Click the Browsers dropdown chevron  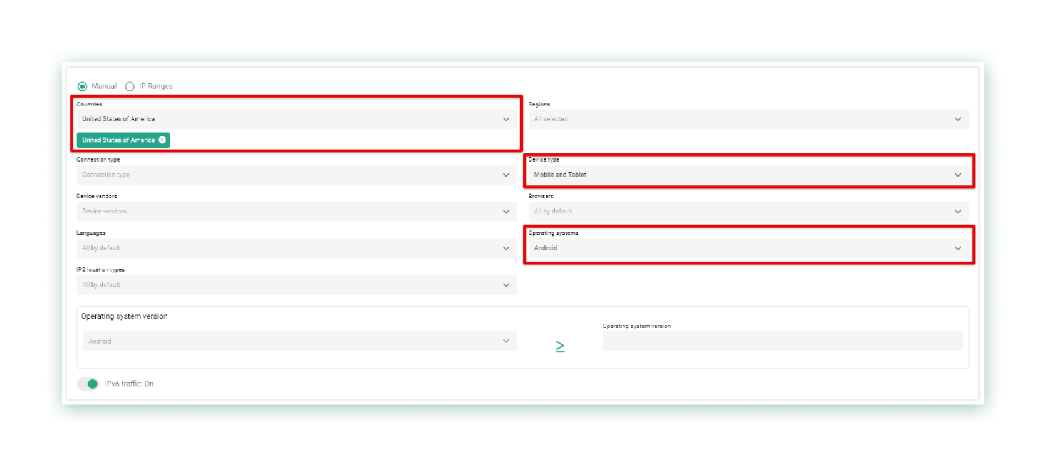click(958, 212)
